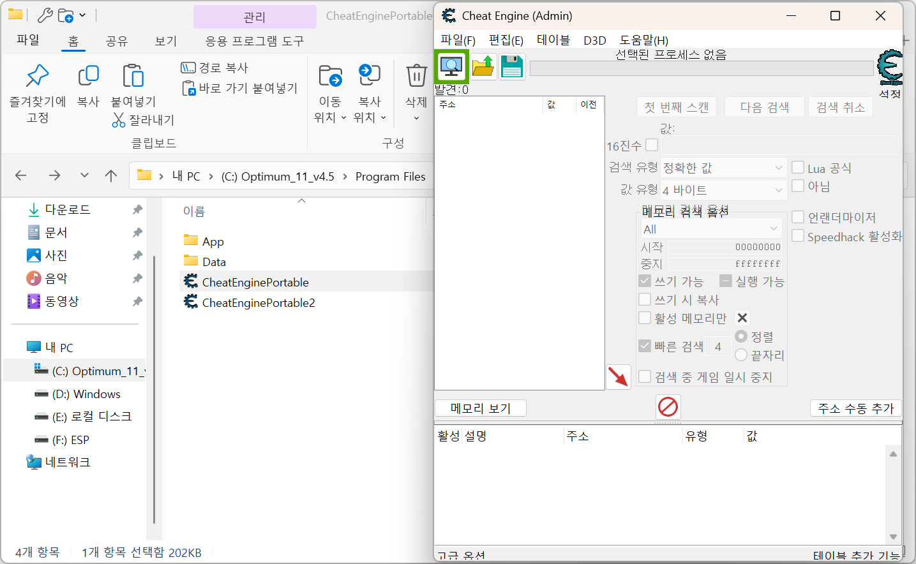Viewport: 916px width, 564px height.
Task: Click the save table floppy icon
Action: coord(512,66)
